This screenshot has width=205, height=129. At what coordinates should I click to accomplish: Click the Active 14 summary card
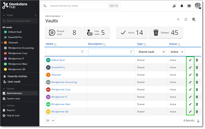point(132,33)
